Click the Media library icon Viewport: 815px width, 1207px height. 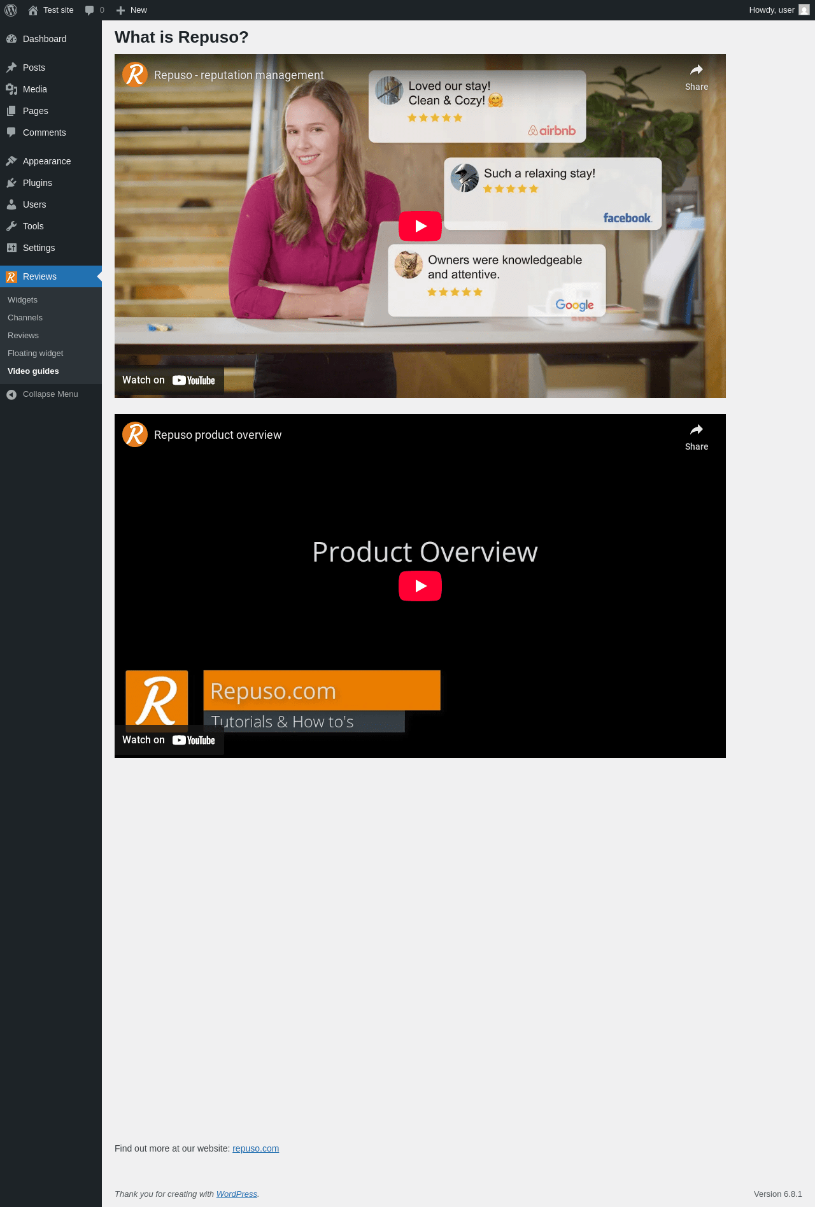click(x=11, y=89)
